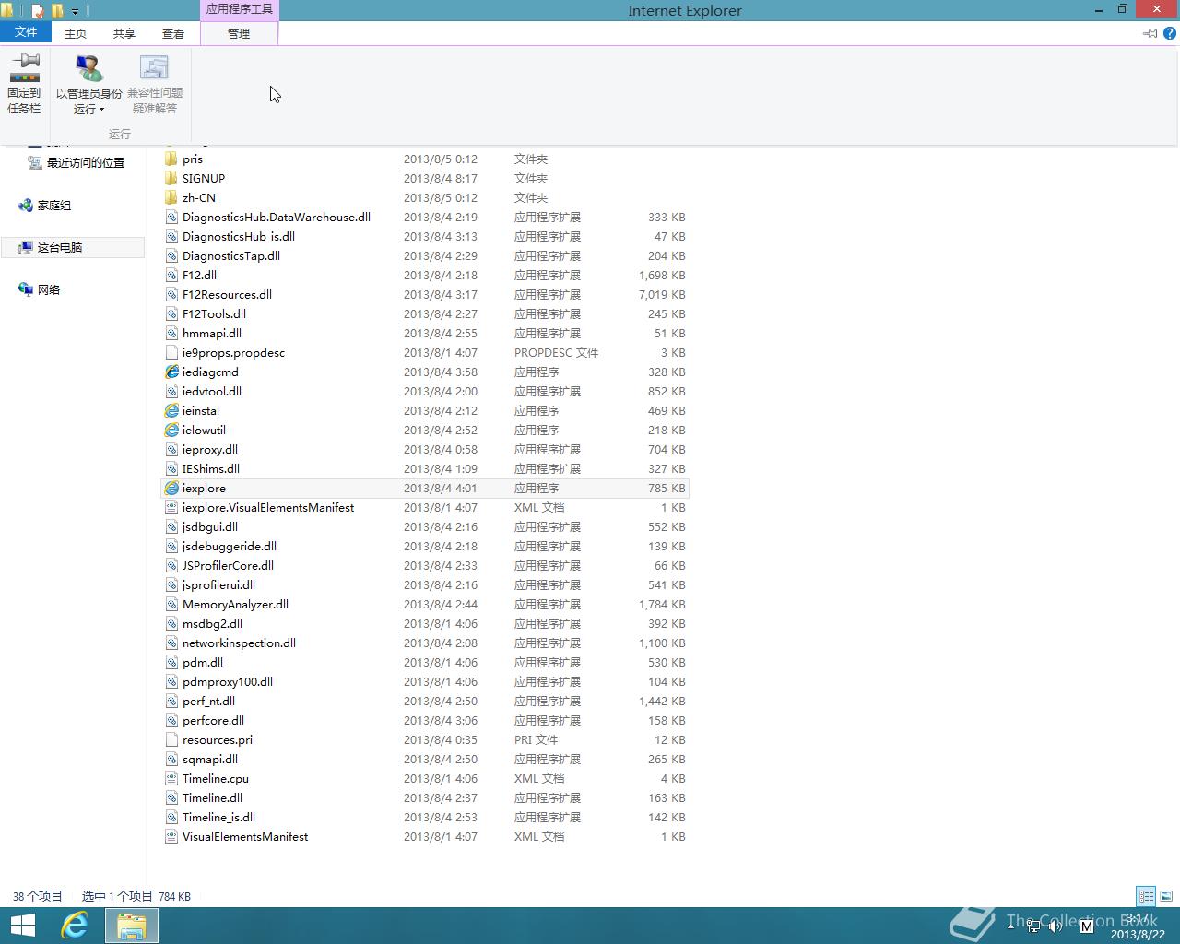Select the F12Tools.dll file name

(214, 314)
